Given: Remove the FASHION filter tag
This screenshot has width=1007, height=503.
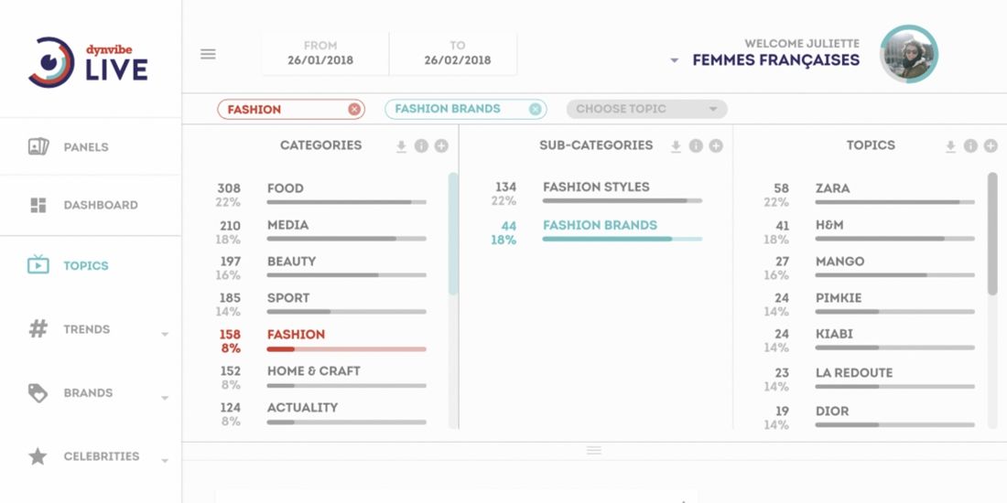Looking at the screenshot, I should pyautogui.click(x=354, y=110).
